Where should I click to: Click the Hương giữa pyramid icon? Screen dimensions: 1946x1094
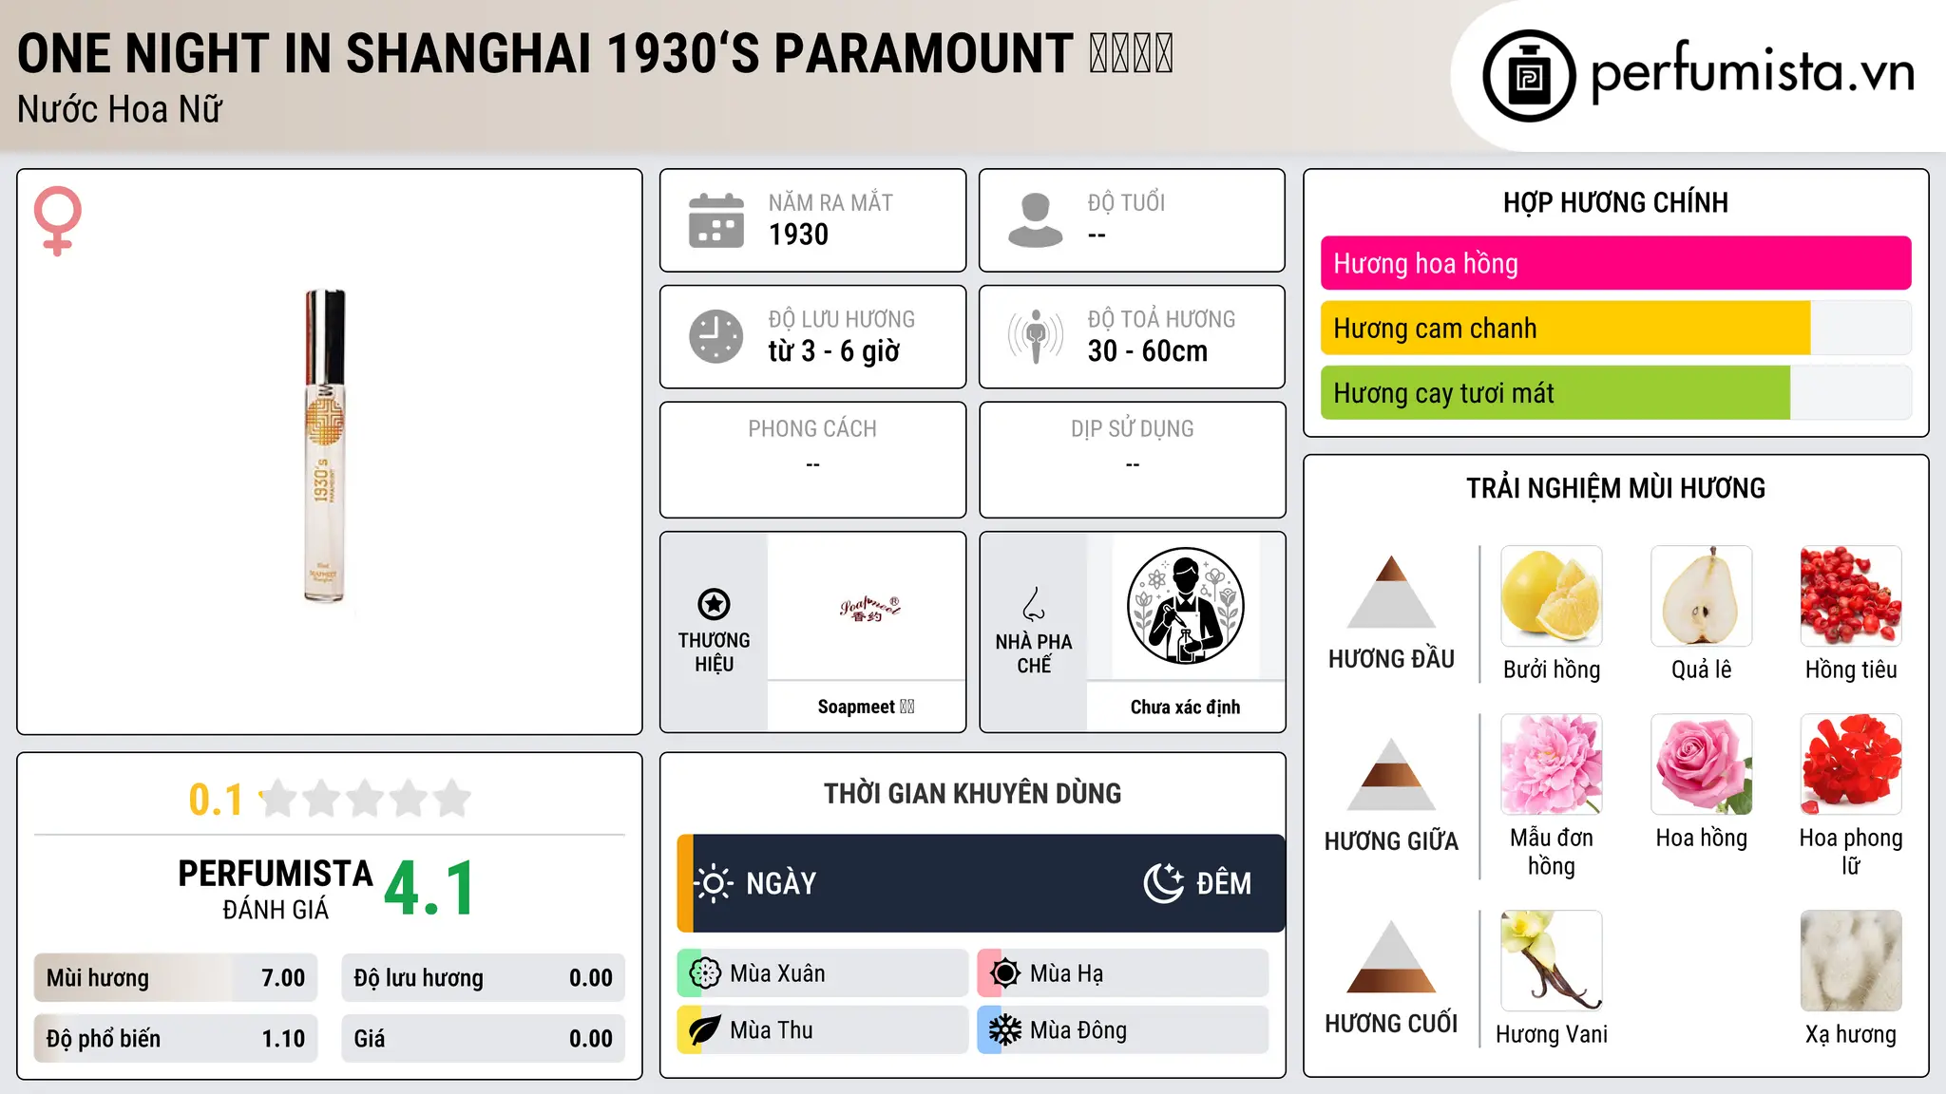tap(1391, 774)
